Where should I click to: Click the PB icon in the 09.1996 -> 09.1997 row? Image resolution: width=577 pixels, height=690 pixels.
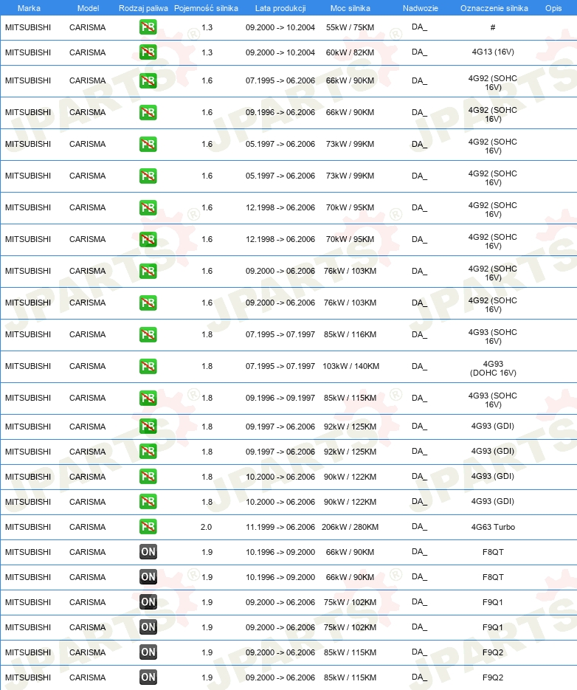(x=148, y=398)
